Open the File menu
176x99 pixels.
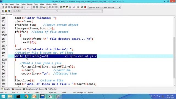tap(2, 4)
